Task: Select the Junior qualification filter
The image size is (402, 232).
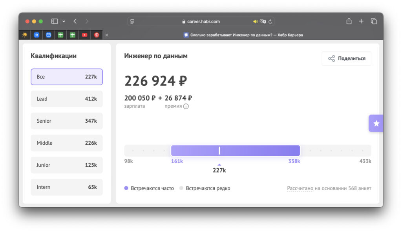Action: [x=66, y=165]
